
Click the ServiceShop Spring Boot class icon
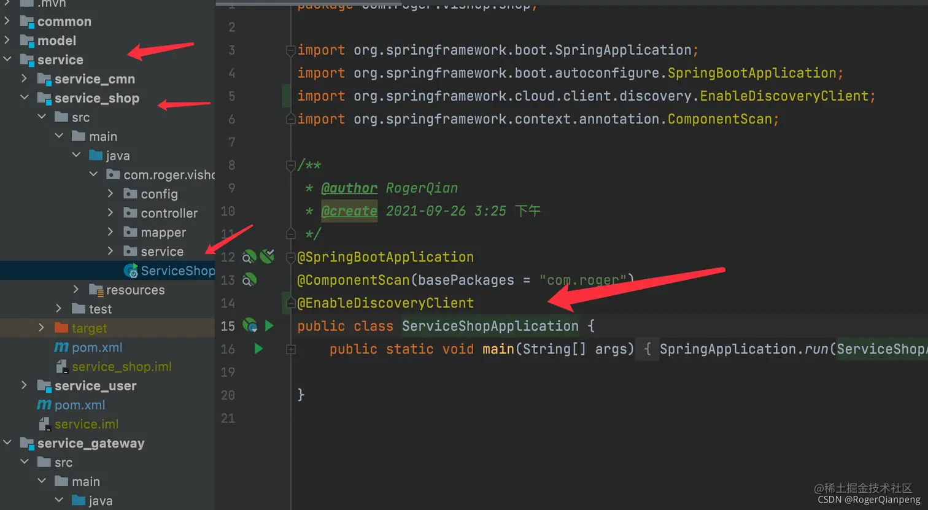pyautogui.click(x=131, y=271)
